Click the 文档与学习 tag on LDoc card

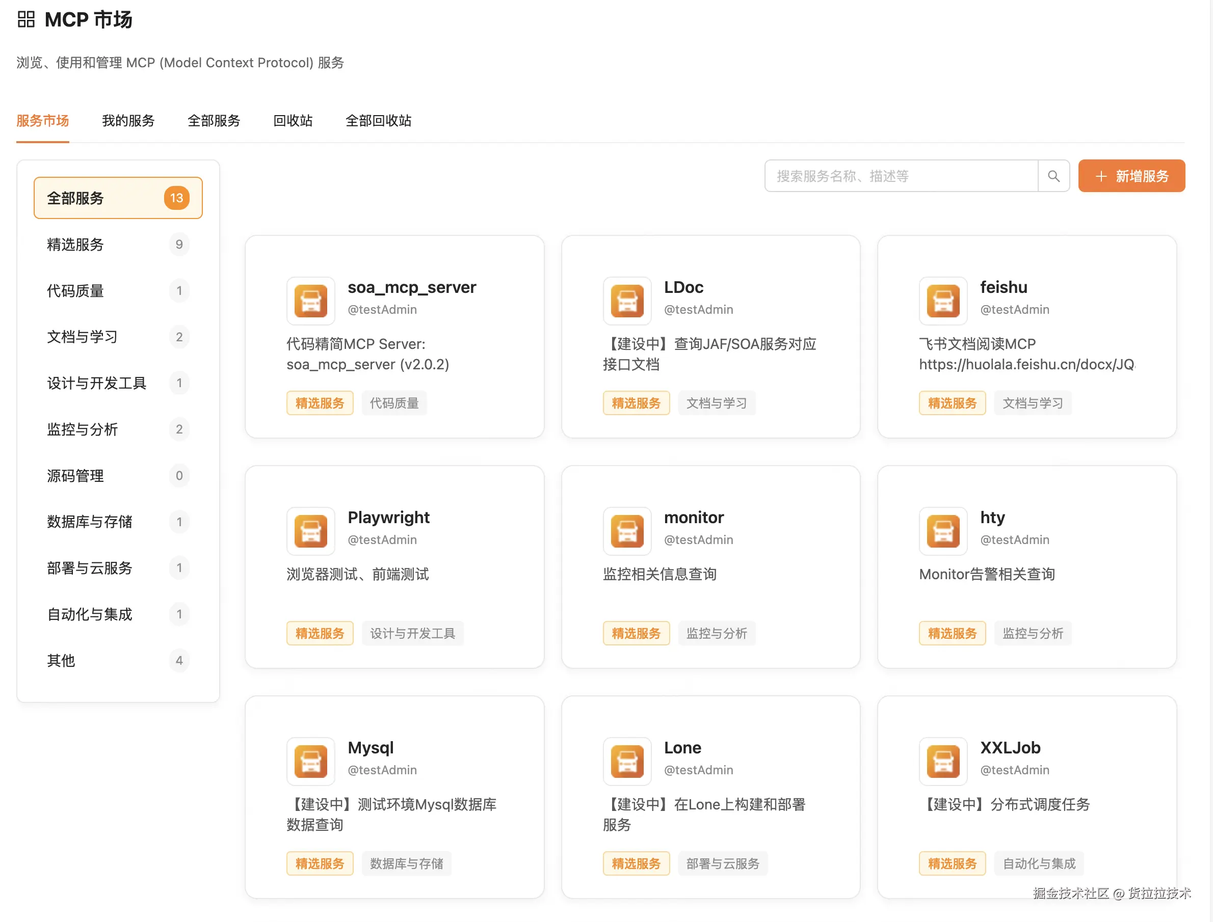(x=716, y=403)
